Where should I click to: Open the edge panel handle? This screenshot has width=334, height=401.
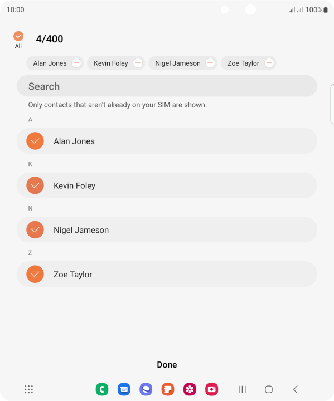click(x=332, y=104)
